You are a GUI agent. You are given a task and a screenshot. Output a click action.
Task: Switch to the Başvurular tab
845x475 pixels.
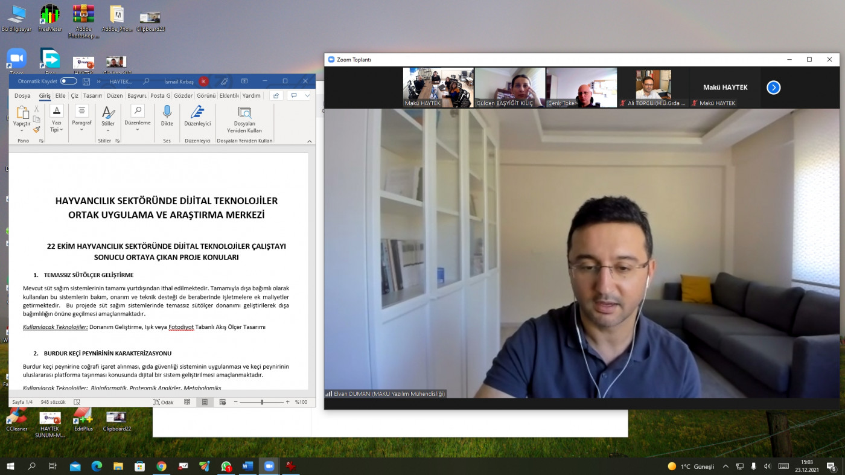pos(137,95)
